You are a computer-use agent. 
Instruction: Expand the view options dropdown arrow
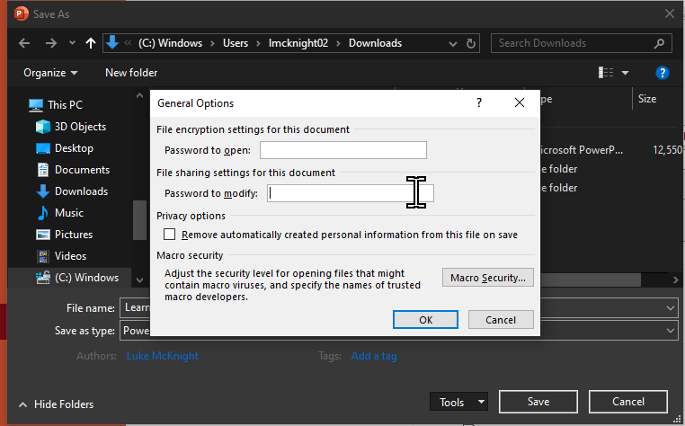pos(626,73)
